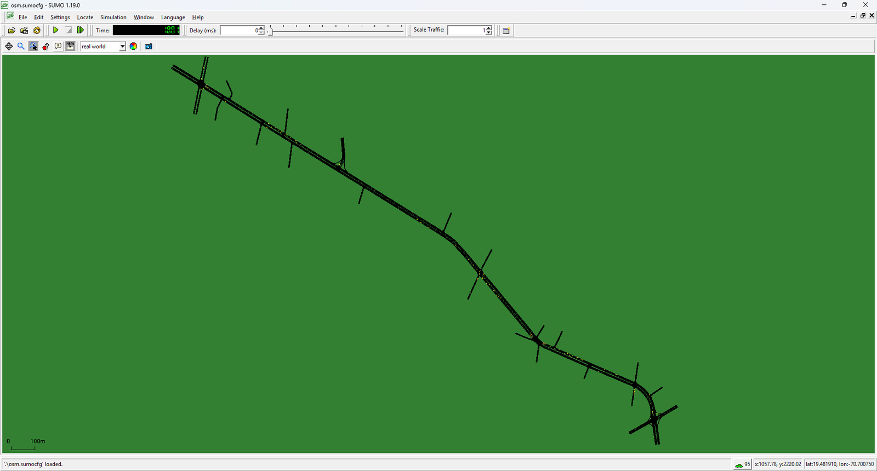The width and height of the screenshot is (877, 471).
Task: Click the Locate structures icon with the red question mark
Action: click(45, 47)
